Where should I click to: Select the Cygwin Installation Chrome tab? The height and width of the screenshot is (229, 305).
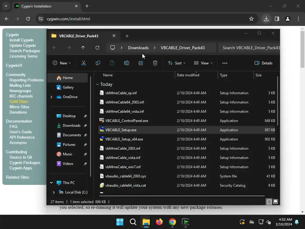tap(47, 6)
